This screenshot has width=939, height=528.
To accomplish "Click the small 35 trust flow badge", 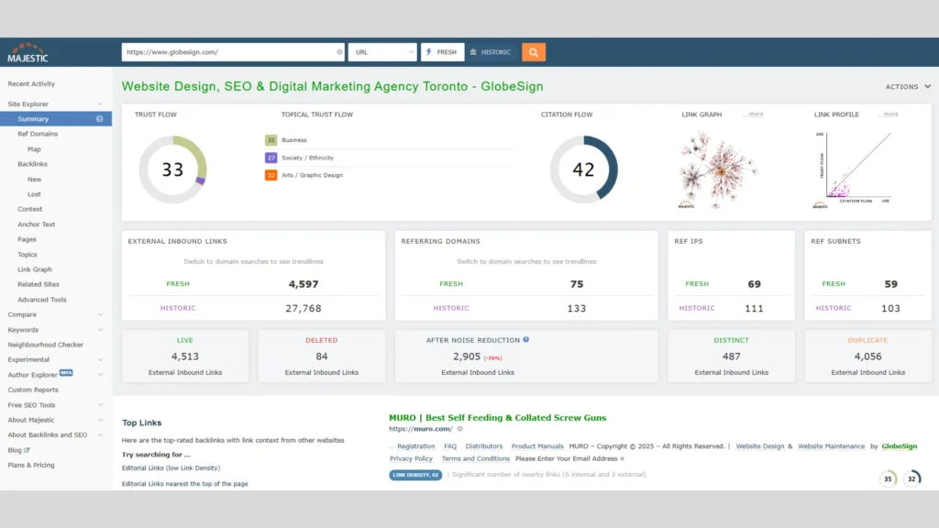I will [888, 478].
